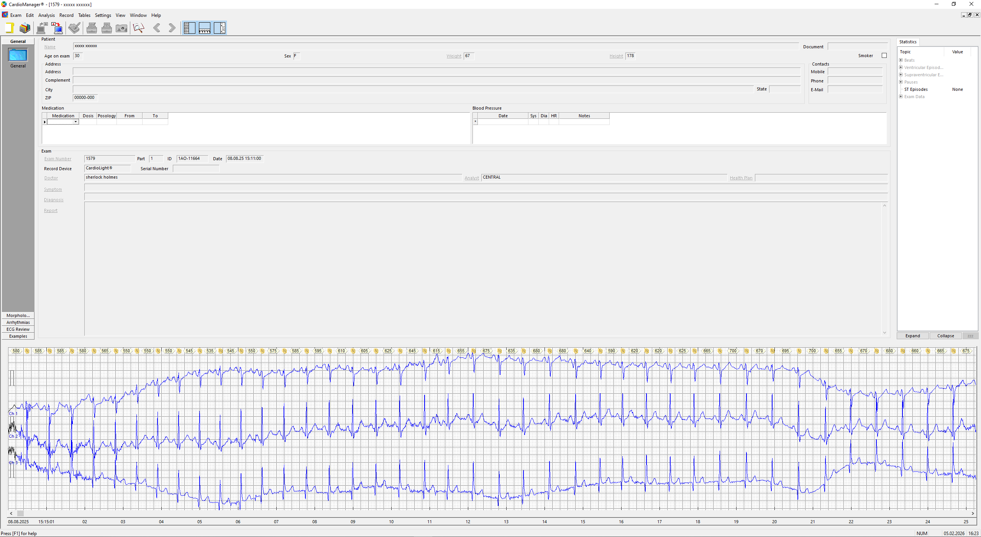Click the import-from-recorder card-to-computer icon

tap(57, 28)
